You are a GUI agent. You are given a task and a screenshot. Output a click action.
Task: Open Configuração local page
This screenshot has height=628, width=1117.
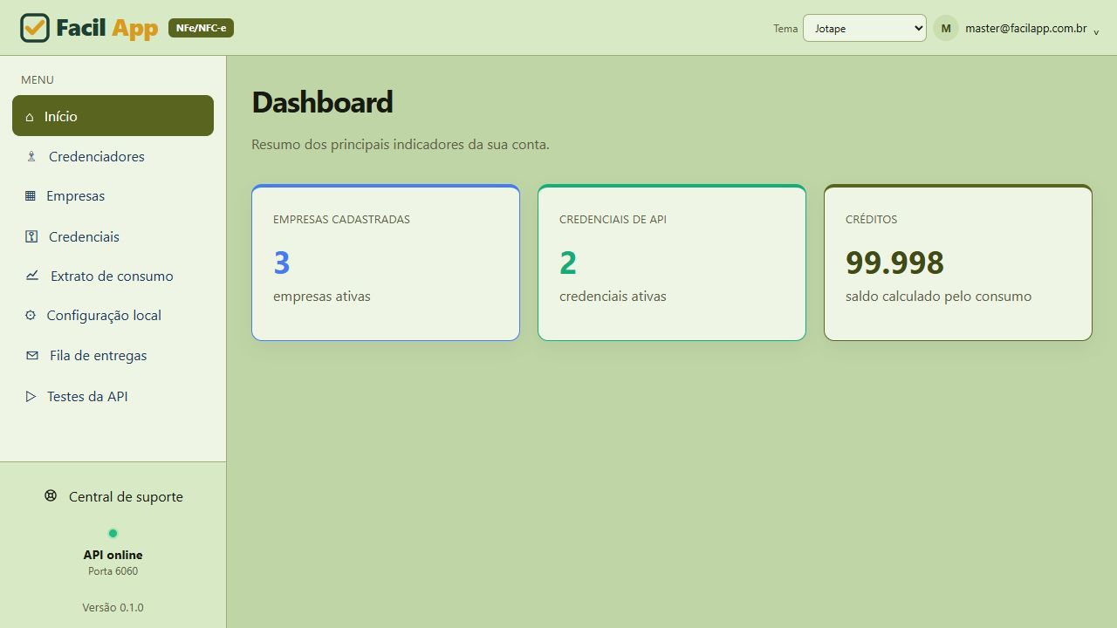pyautogui.click(x=113, y=315)
